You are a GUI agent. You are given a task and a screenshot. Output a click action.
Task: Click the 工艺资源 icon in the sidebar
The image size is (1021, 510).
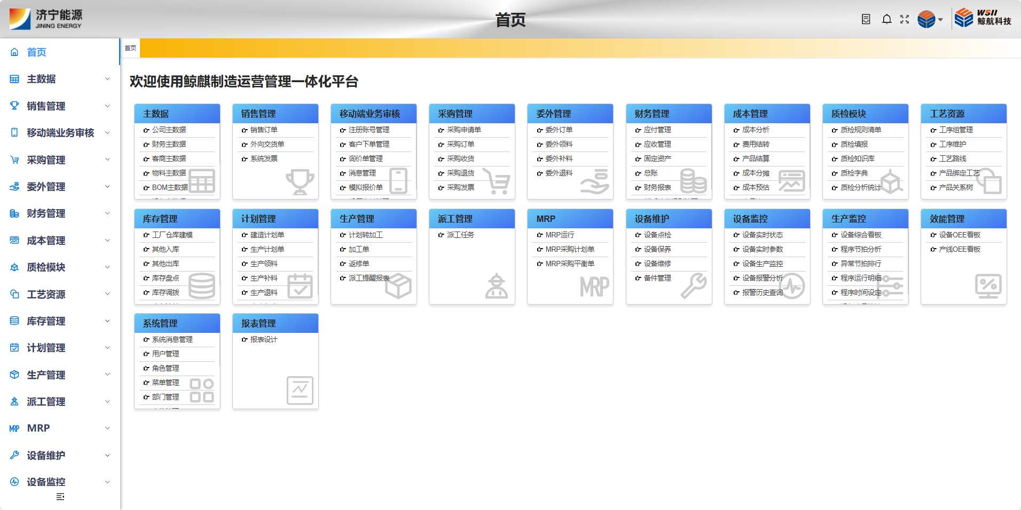click(x=14, y=294)
